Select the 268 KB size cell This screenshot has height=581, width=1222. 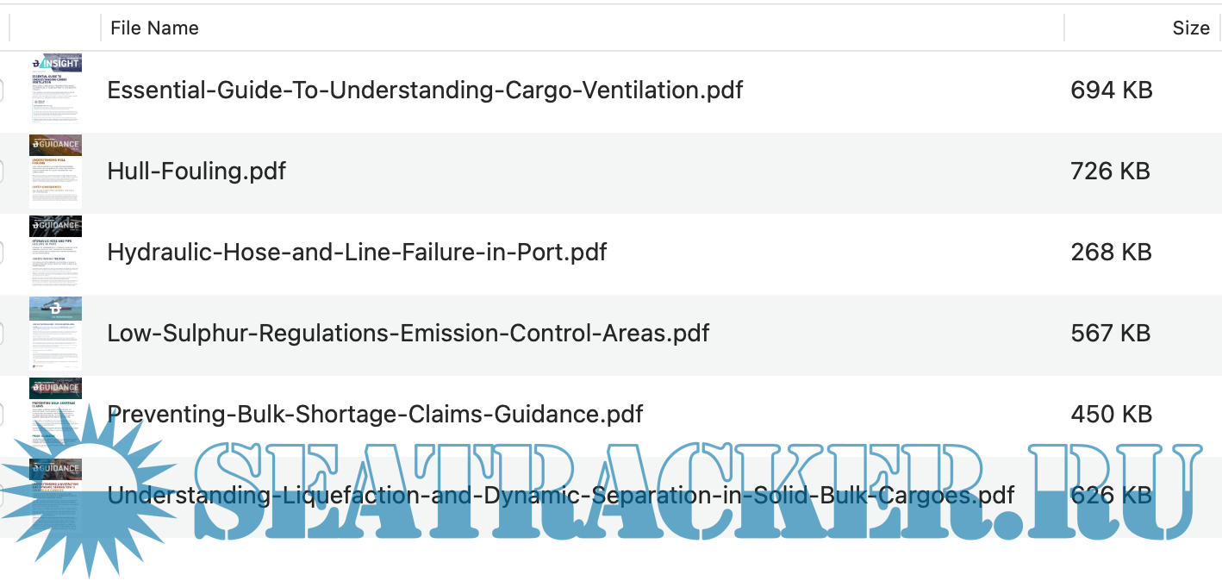(1111, 252)
